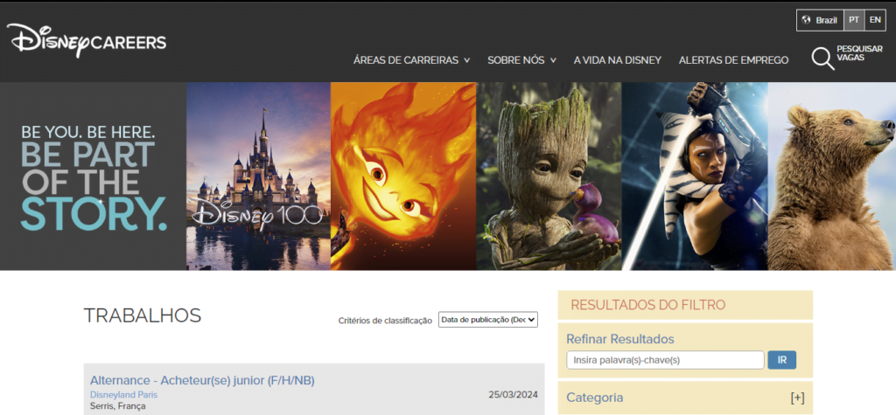Click the Elemental fire character banner image
This screenshot has height=415, width=896.
tap(403, 176)
